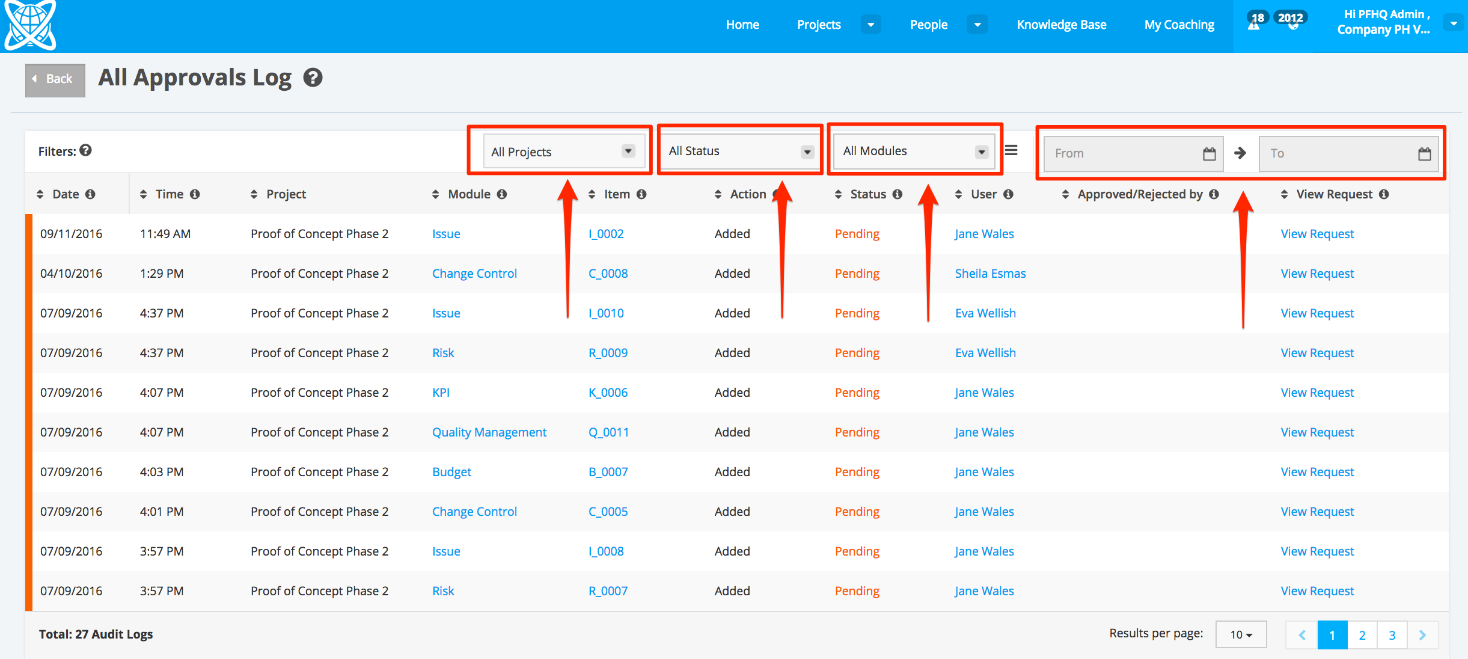Go to My Coaching menu item
Viewport: 1468px width, 659px height.
(1179, 25)
